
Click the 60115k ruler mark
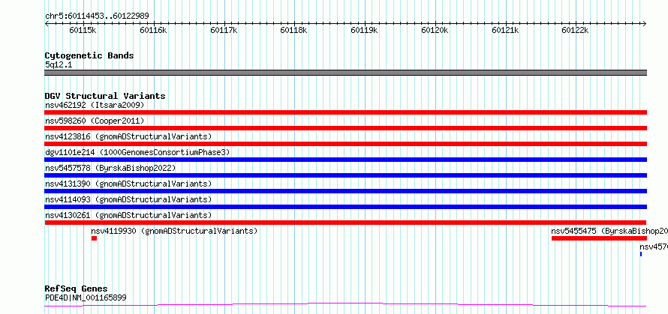point(83,30)
